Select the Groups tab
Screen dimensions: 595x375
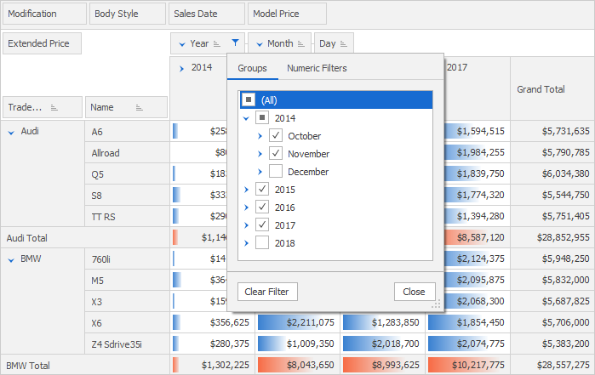tap(252, 68)
